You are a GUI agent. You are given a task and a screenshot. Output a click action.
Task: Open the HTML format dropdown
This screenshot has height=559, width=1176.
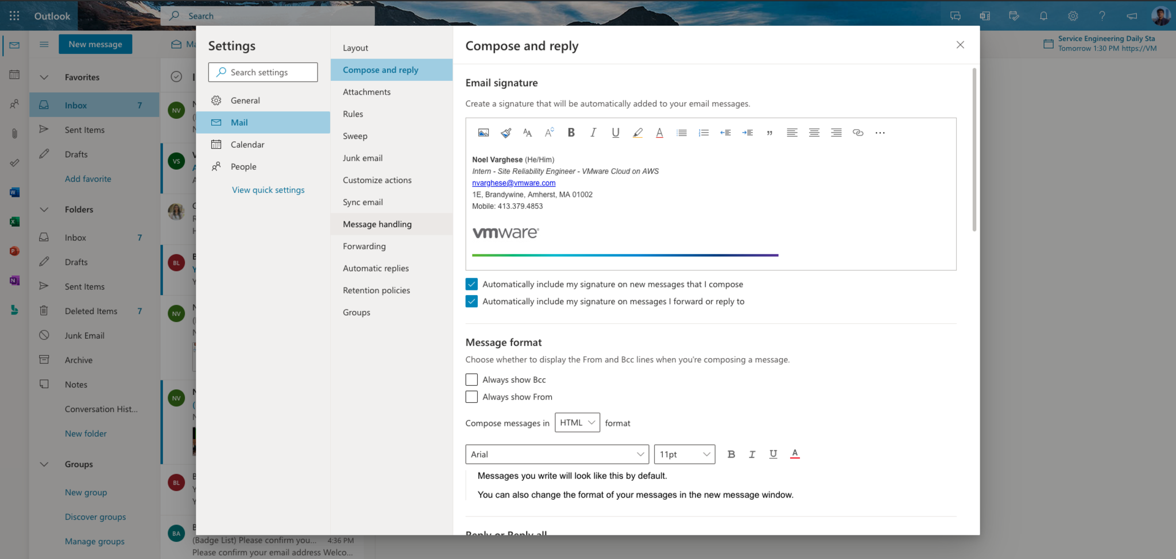pos(577,422)
